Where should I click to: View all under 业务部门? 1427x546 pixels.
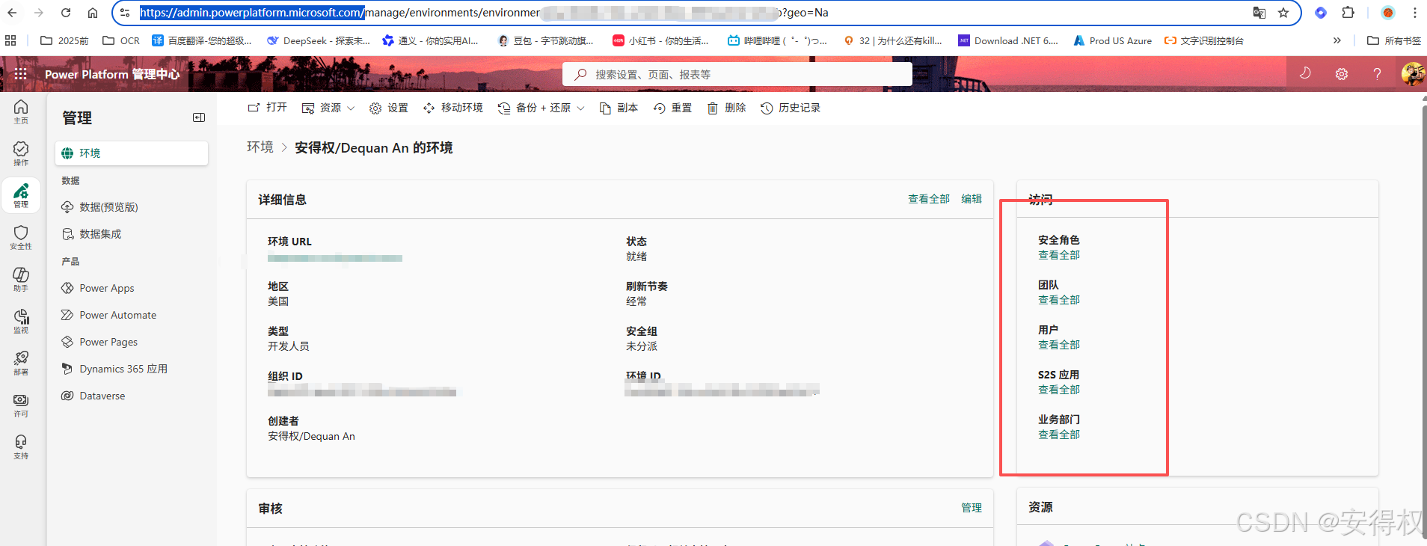click(1059, 435)
